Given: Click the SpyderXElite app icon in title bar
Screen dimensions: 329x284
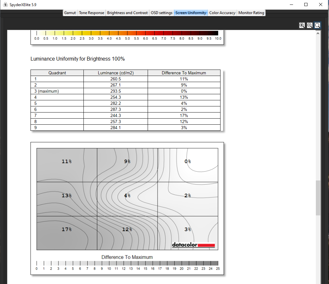Looking at the screenshot, I should pos(5,5).
